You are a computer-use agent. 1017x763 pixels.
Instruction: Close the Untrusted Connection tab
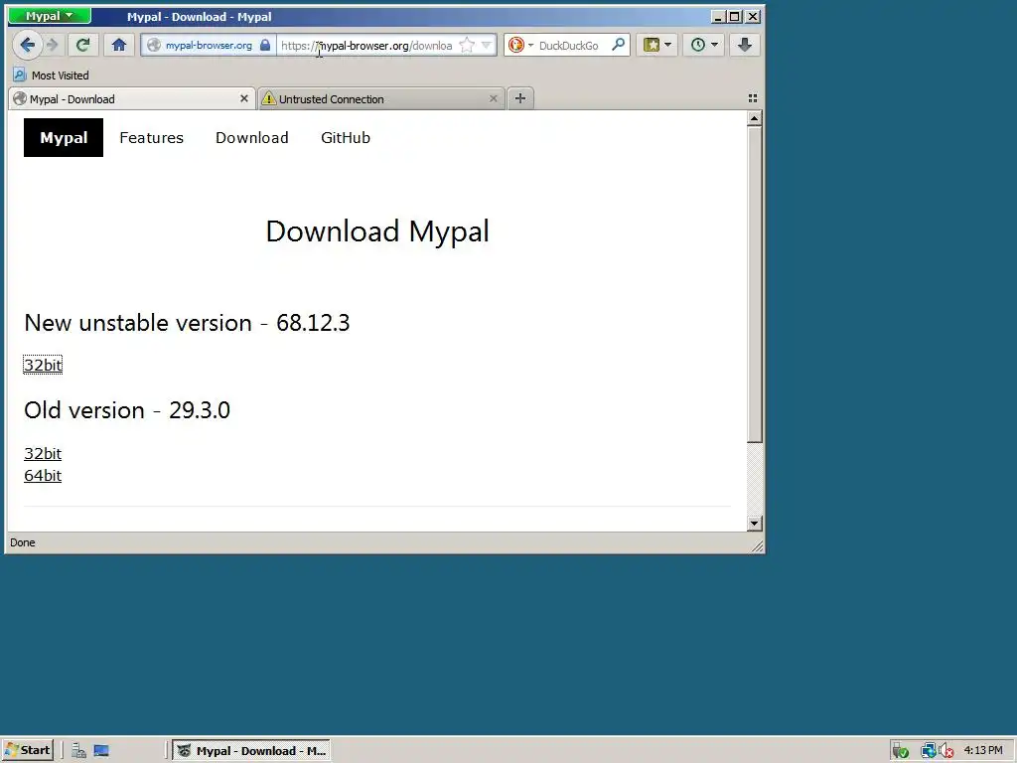493,98
